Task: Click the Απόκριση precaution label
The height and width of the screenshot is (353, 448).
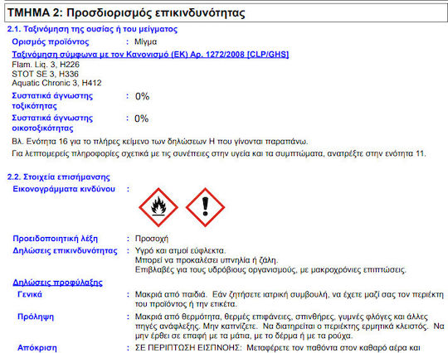Action: 37,348
